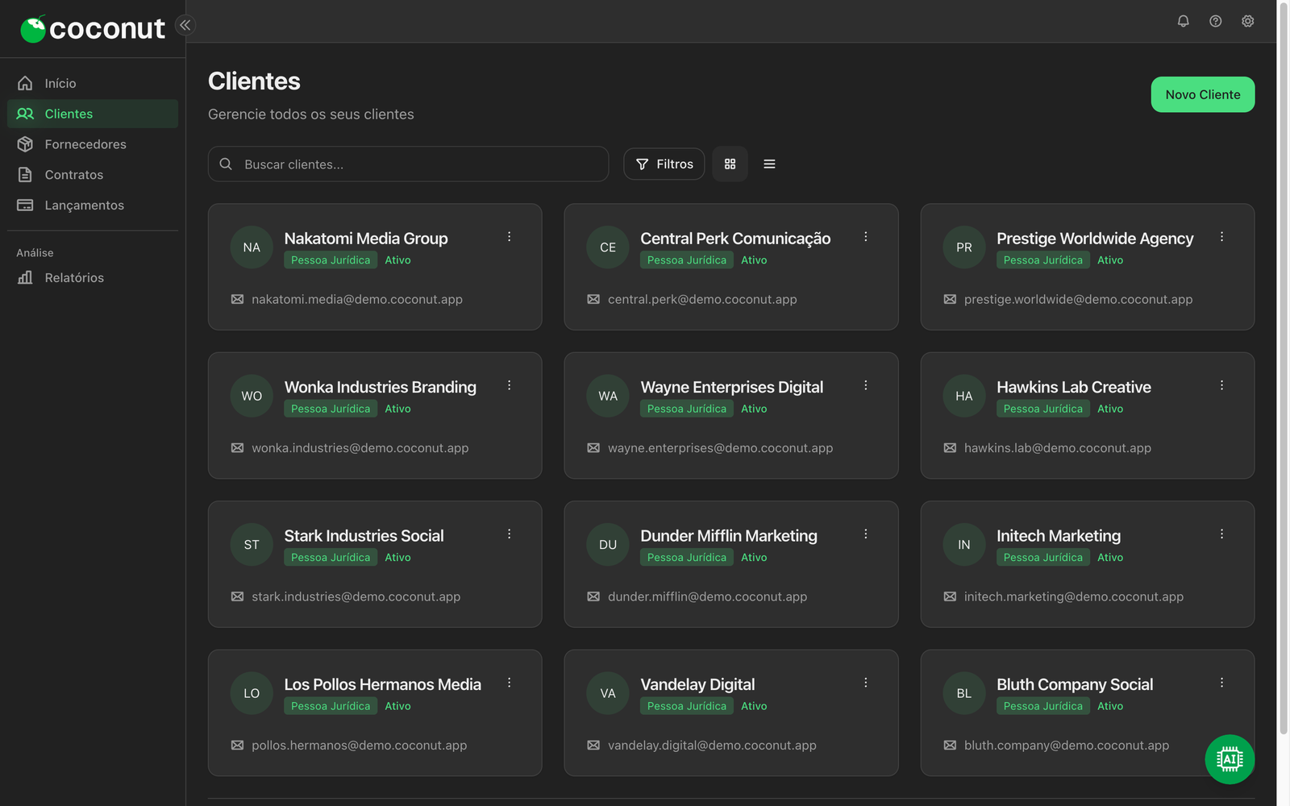Open settings gear icon
Viewport: 1290px width, 806px height.
[1247, 21]
